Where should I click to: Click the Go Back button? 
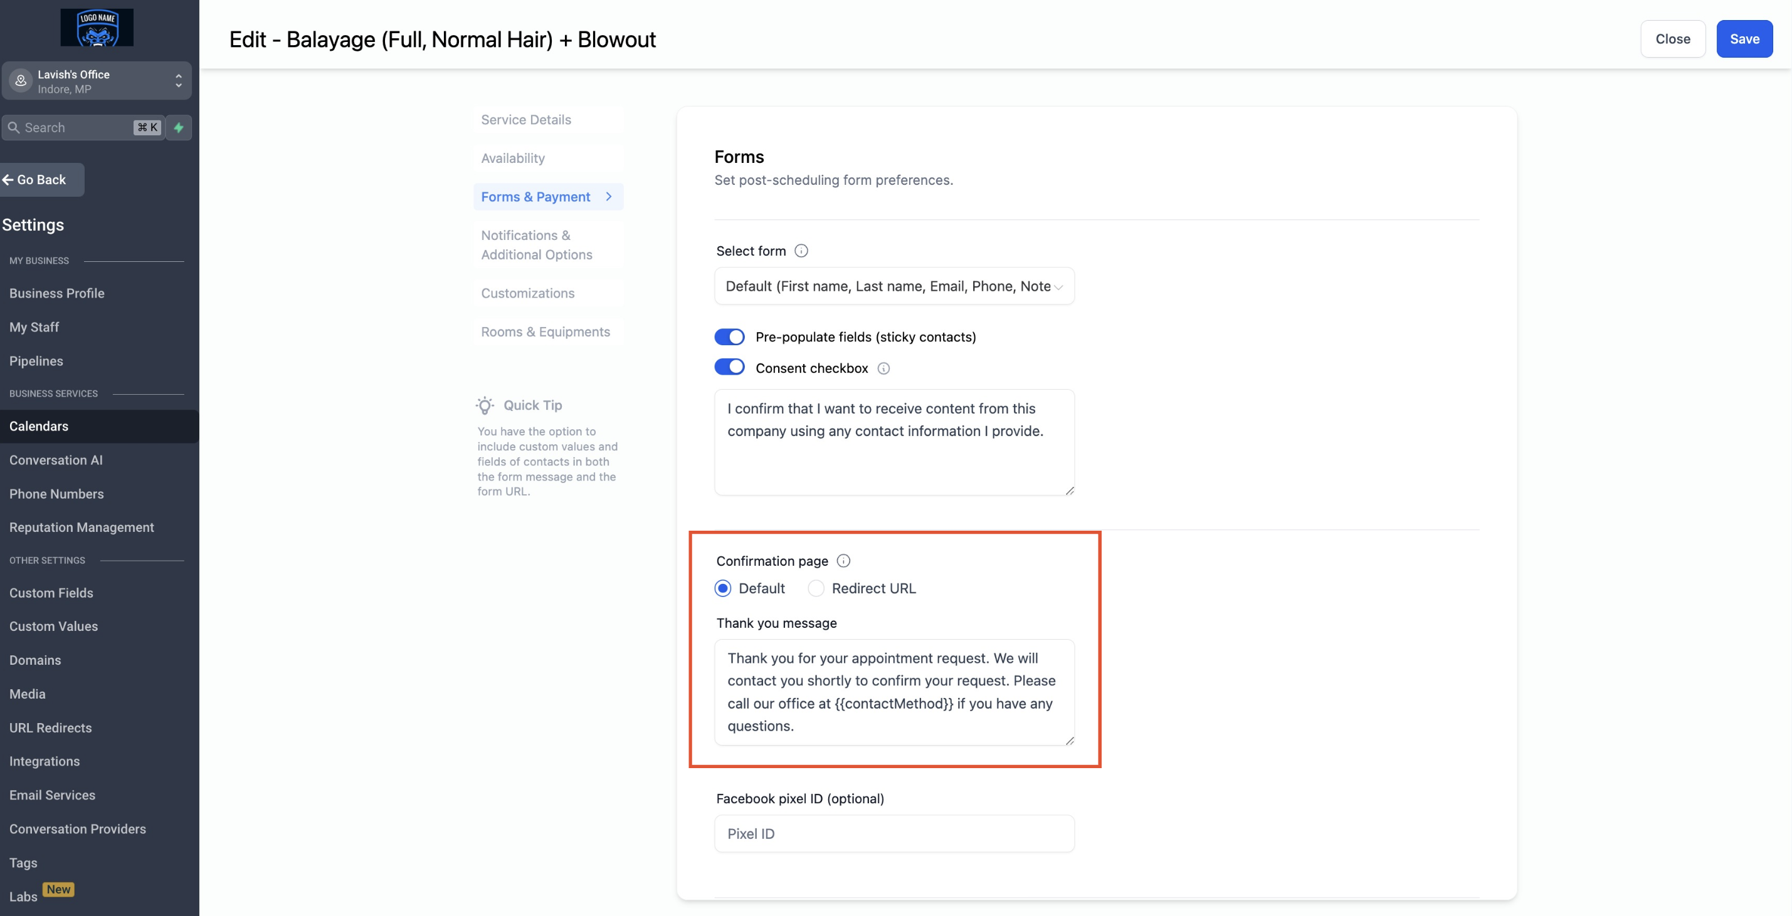pyautogui.click(x=41, y=180)
